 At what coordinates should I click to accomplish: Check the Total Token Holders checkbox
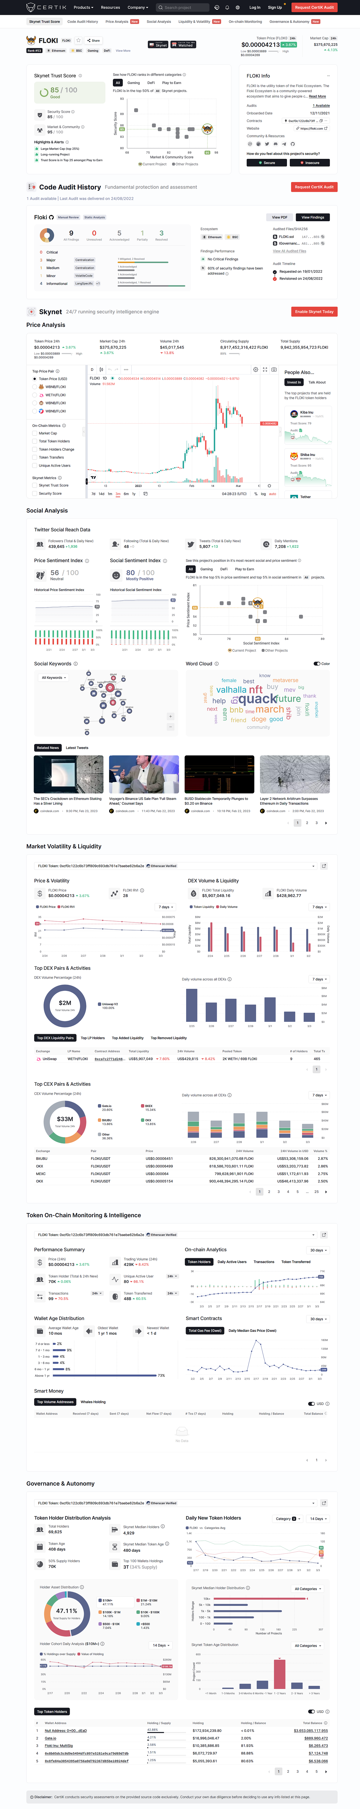(35, 441)
